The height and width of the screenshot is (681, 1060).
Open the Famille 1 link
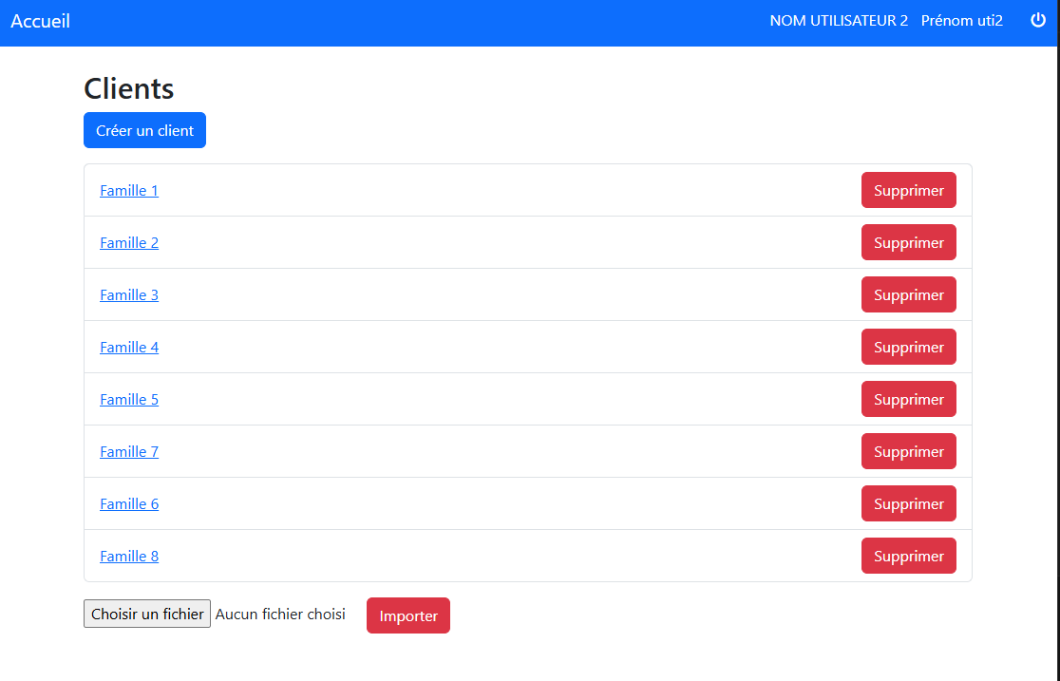pyautogui.click(x=129, y=190)
